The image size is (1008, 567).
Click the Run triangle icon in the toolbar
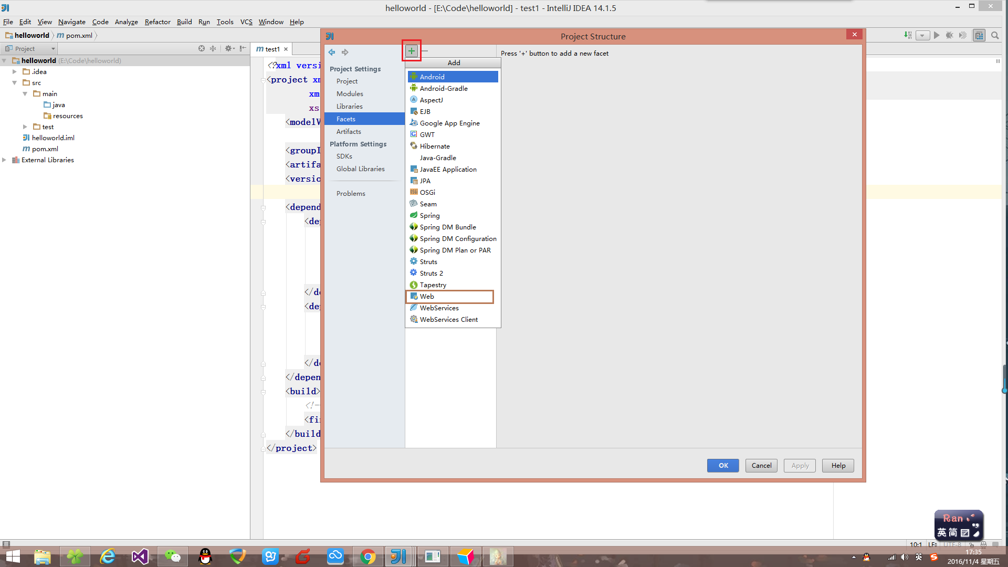point(937,35)
